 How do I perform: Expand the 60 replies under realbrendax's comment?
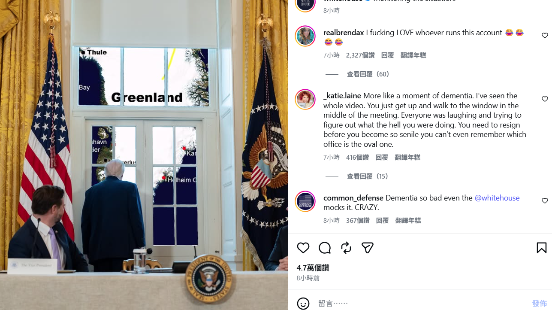point(368,74)
